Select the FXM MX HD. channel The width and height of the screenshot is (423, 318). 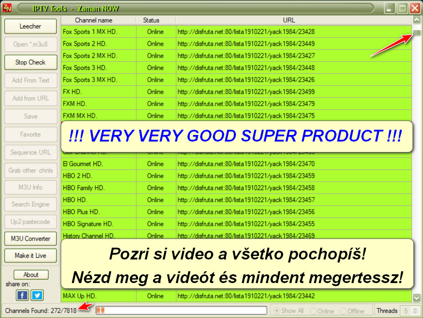[x=236, y=115]
